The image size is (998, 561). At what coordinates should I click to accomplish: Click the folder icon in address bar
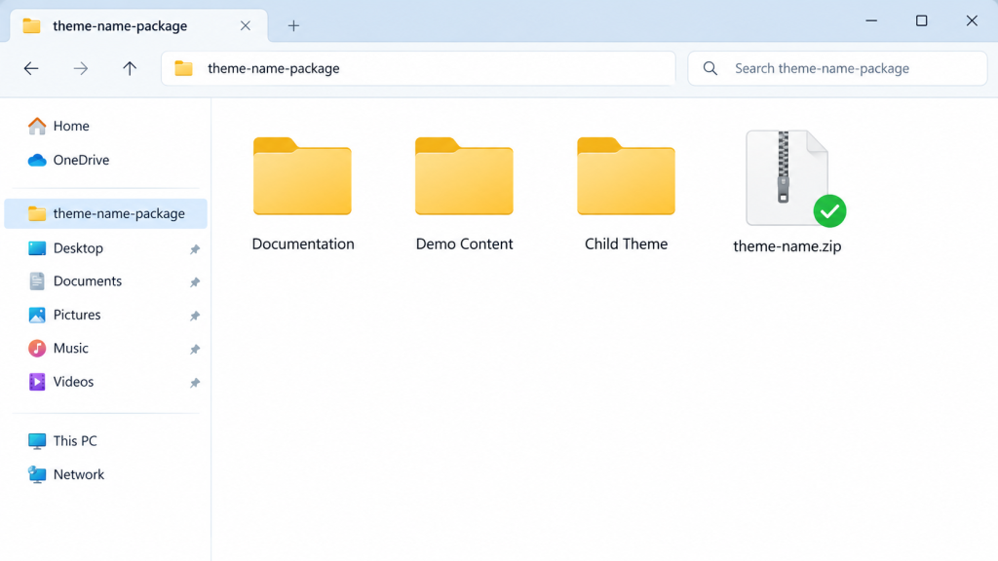(x=183, y=68)
